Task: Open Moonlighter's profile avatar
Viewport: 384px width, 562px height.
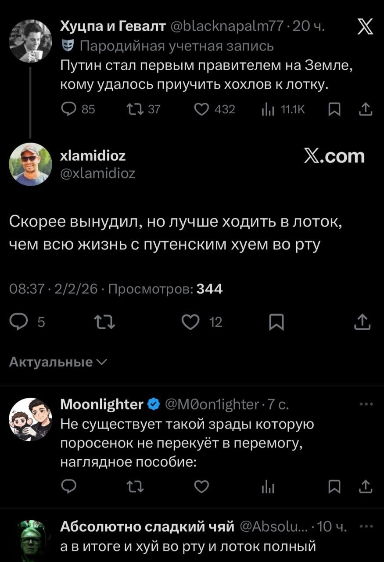Action: pyautogui.click(x=31, y=419)
